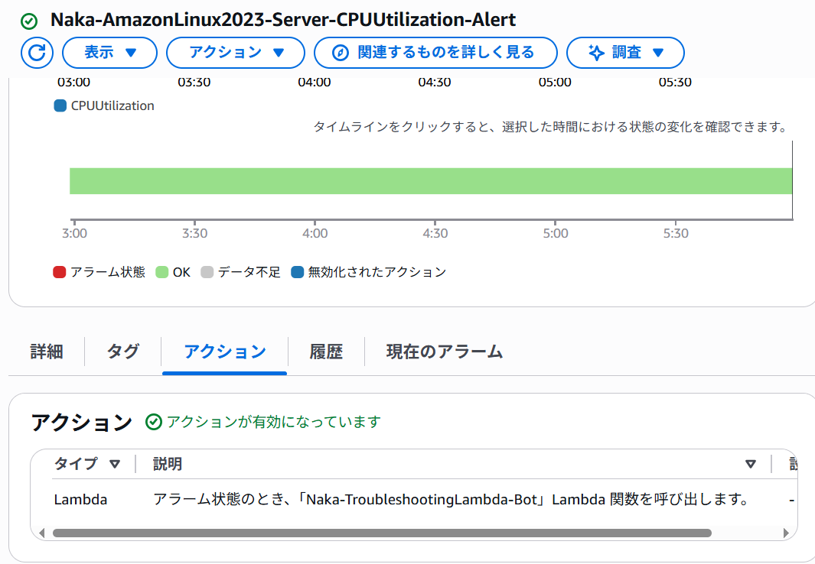Click the refresh alarm button
This screenshot has height=564, width=815.
click(37, 53)
